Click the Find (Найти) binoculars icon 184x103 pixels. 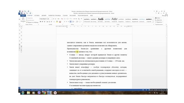point(156,18)
